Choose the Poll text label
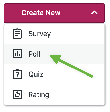Screen dimensions: 110x112 point(34,54)
